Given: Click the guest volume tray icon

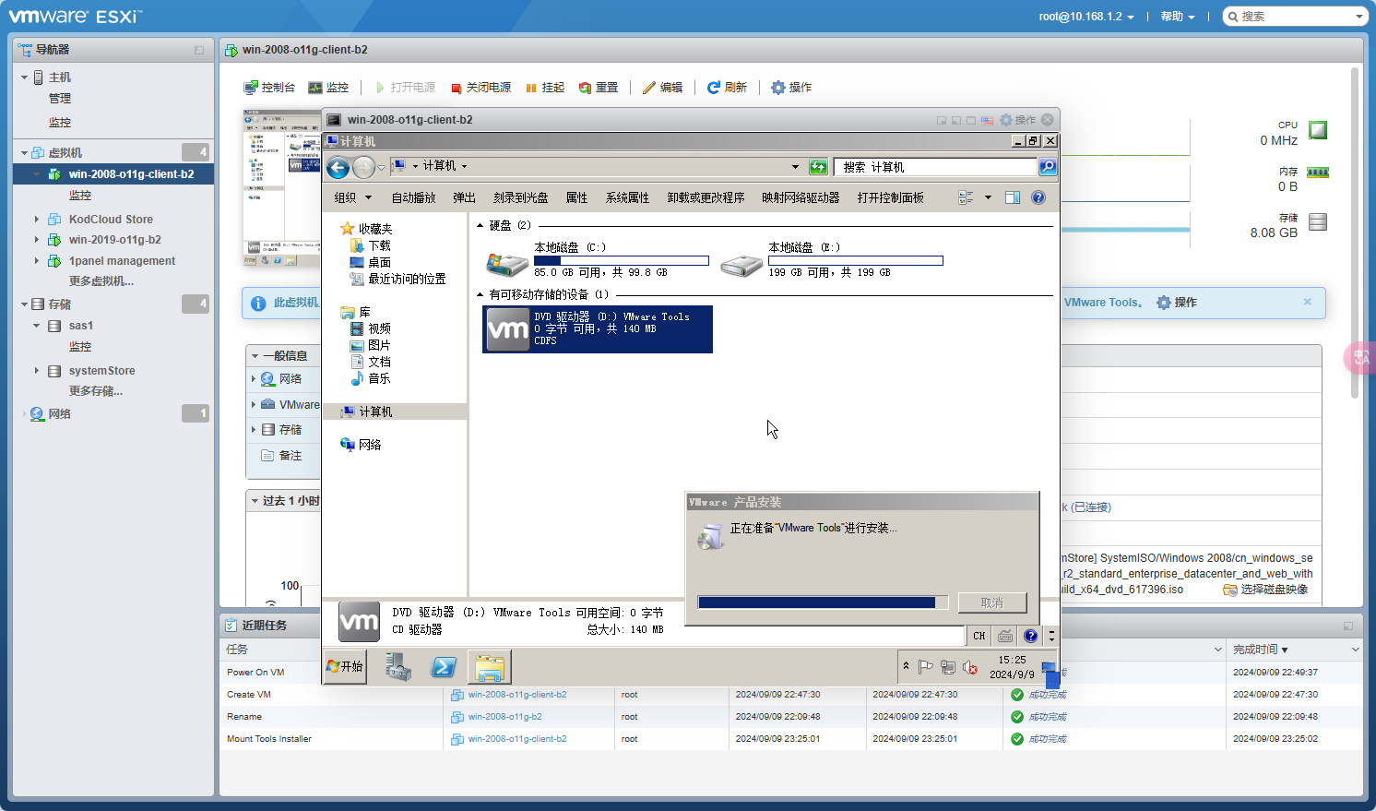Looking at the screenshot, I should click(x=970, y=667).
